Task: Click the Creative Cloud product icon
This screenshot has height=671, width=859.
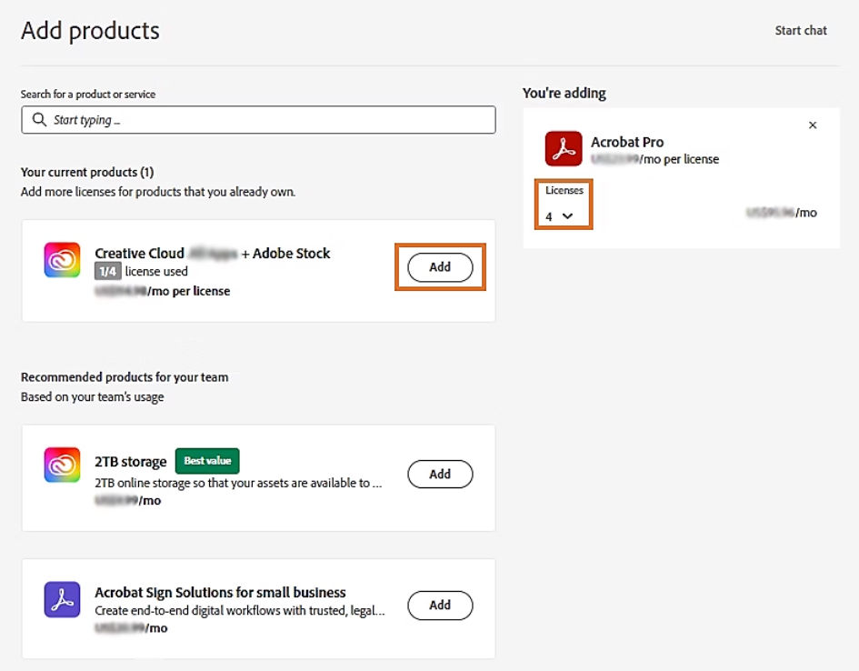Action: tap(62, 260)
